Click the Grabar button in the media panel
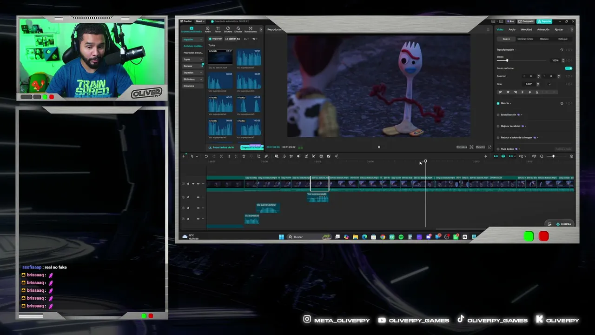595x335 pixels. [x=231, y=39]
